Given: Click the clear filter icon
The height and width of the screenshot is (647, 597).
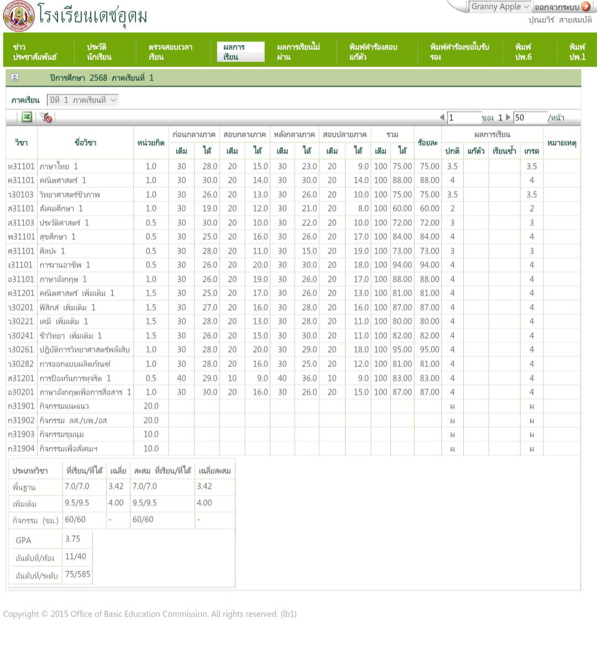Looking at the screenshot, I should (x=46, y=117).
